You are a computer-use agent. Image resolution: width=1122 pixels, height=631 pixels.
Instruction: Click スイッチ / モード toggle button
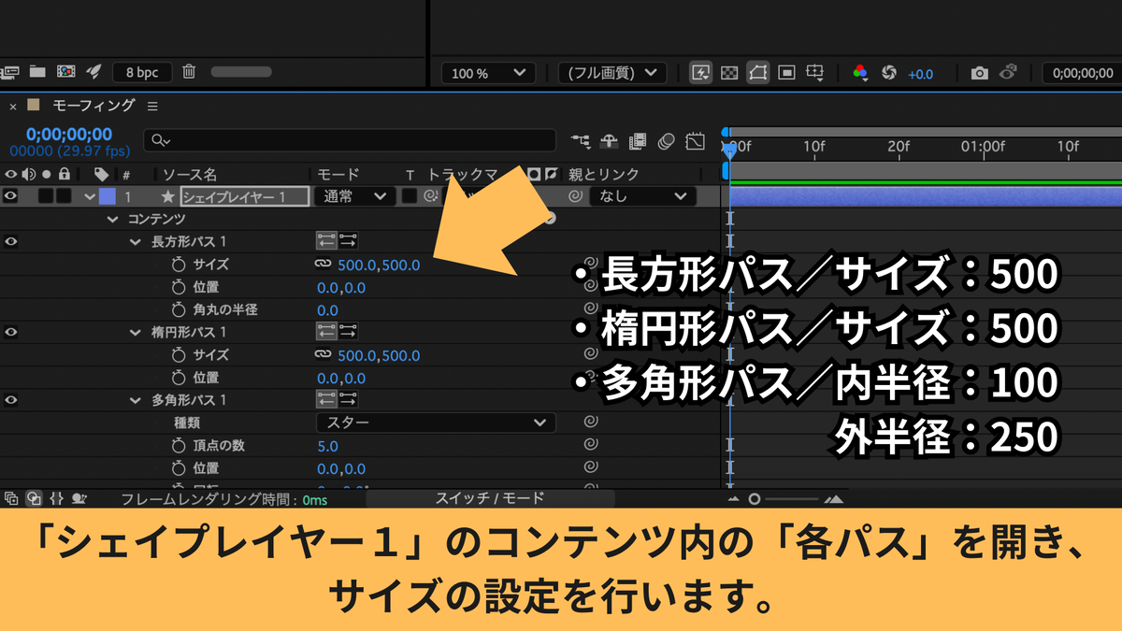[490, 499]
